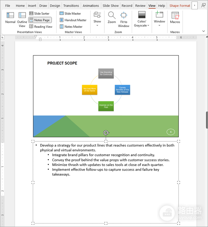Open the Review tab
This screenshot has height=227, width=208.
point(140,6)
